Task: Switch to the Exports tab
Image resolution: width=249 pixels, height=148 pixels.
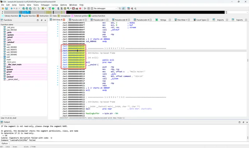Action: coord(239,20)
